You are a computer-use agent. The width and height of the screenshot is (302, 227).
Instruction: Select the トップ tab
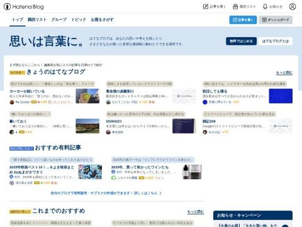[18, 20]
